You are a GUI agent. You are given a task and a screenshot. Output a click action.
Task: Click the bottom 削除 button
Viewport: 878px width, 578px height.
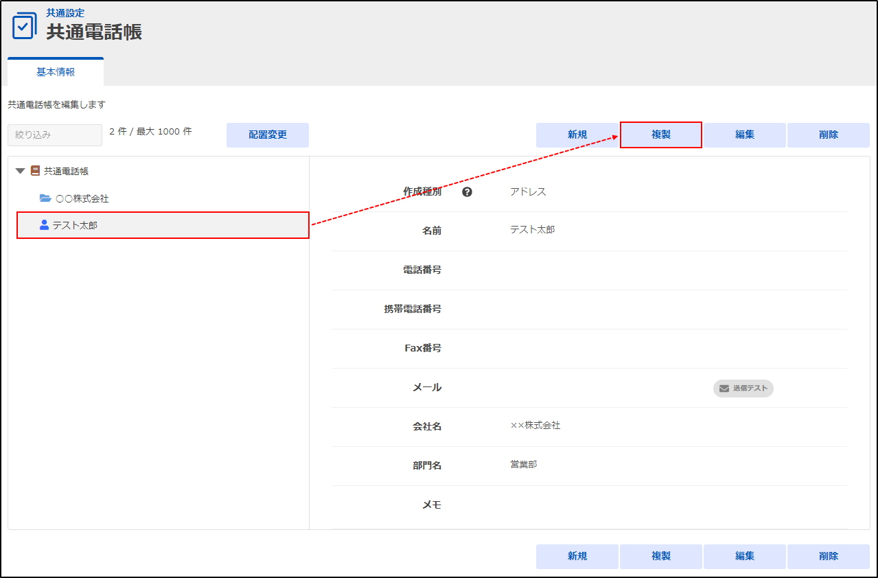coord(828,557)
